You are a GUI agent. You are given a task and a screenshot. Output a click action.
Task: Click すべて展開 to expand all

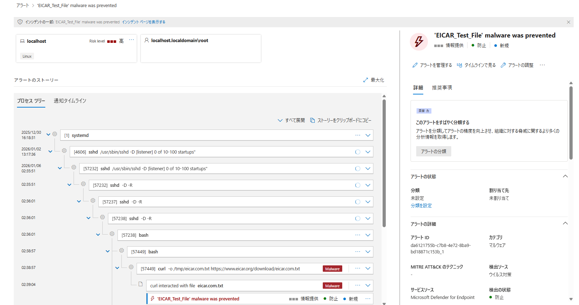click(x=291, y=120)
